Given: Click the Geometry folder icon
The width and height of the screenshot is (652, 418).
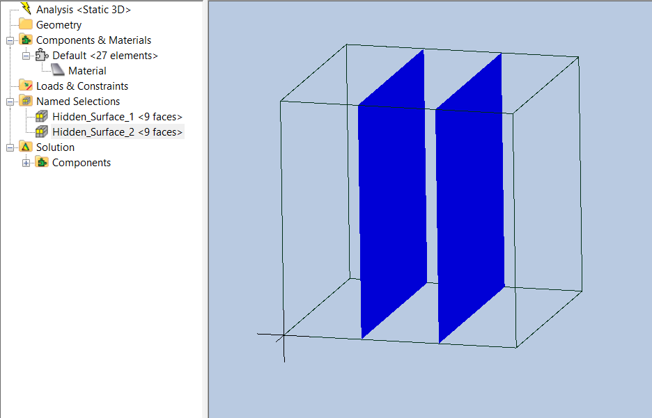Looking at the screenshot, I should (26, 24).
